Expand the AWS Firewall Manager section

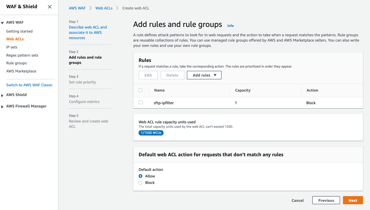[3, 106]
